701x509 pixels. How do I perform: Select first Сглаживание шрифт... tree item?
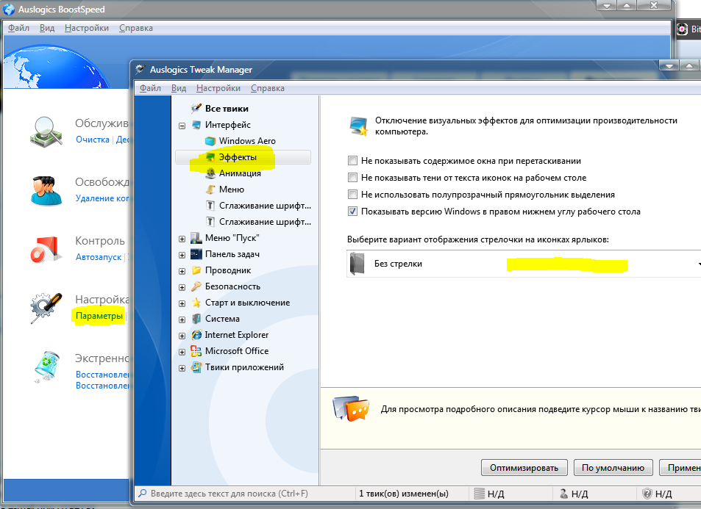tap(265, 206)
